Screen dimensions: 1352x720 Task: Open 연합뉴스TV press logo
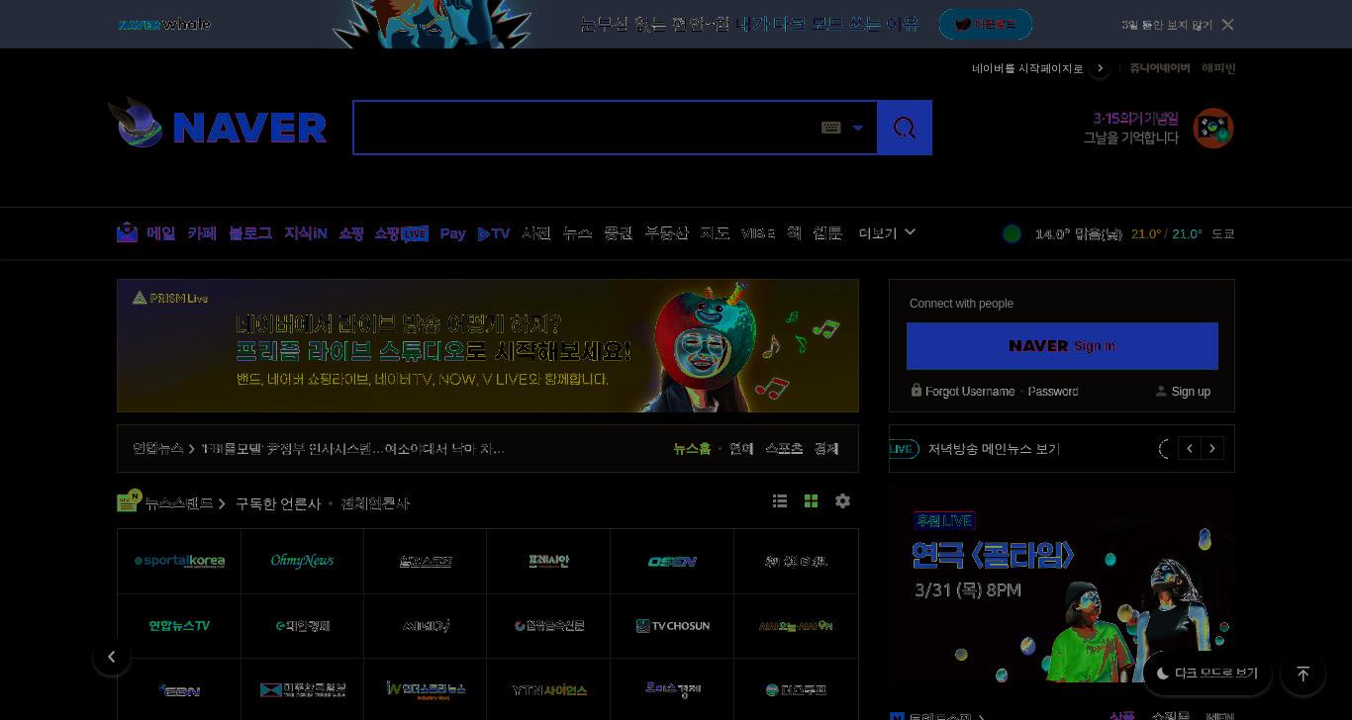pyautogui.click(x=179, y=625)
